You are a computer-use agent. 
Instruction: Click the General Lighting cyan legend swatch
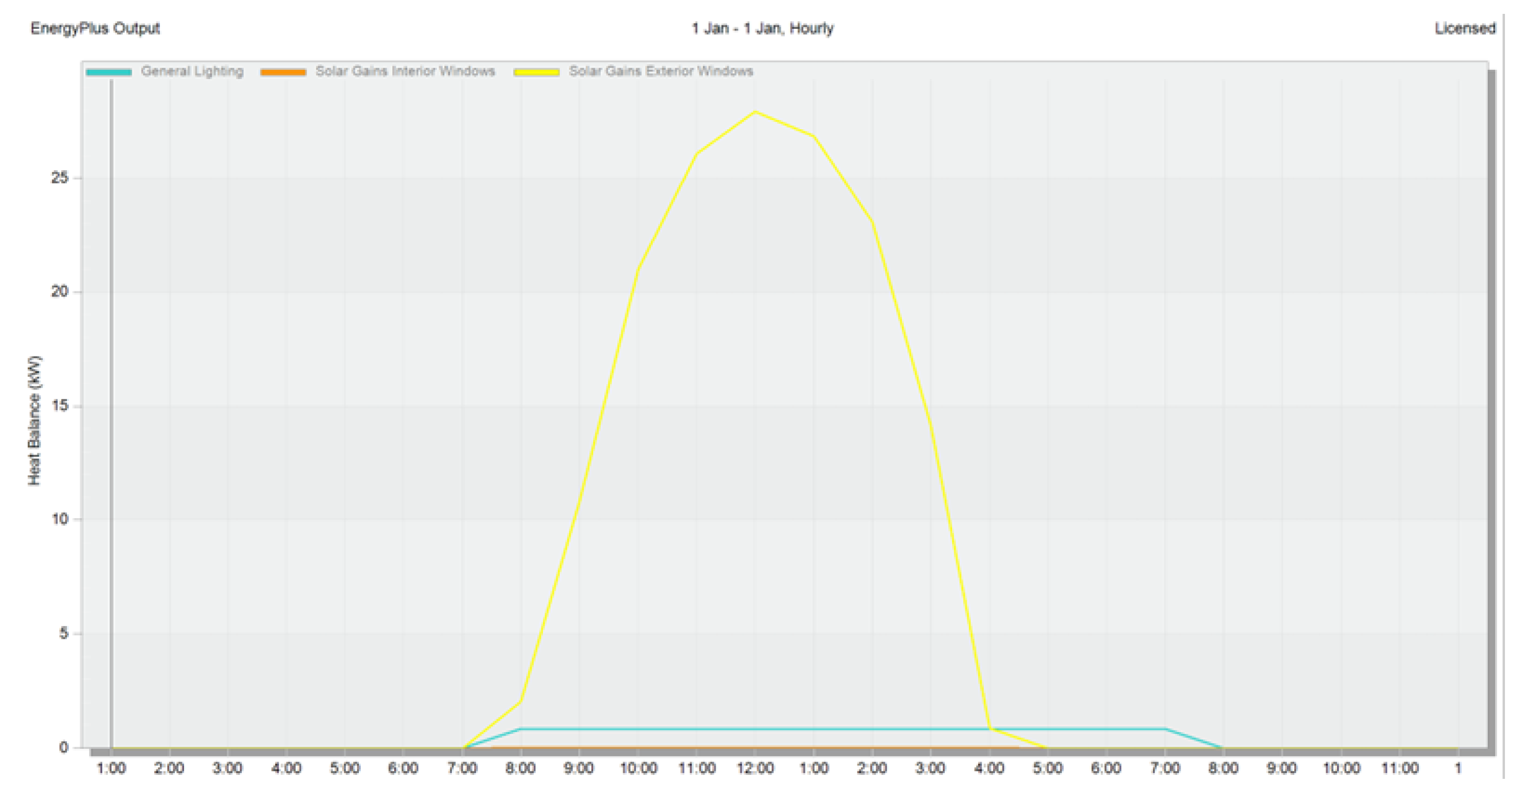[x=109, y=72]
